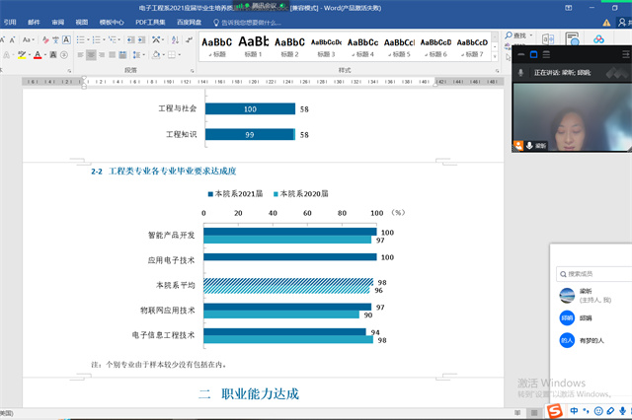Image resolution: width=632 pixels, height=420 pixels.
Task: Click the Find magnifier icon in ribbon
Action: [508, 35]
